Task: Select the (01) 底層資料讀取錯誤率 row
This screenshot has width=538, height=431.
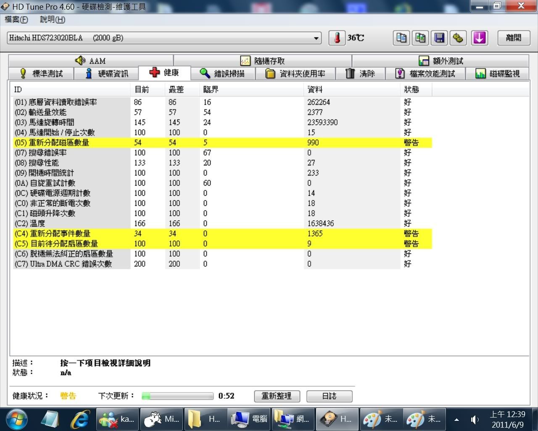Action: [222, 102]
